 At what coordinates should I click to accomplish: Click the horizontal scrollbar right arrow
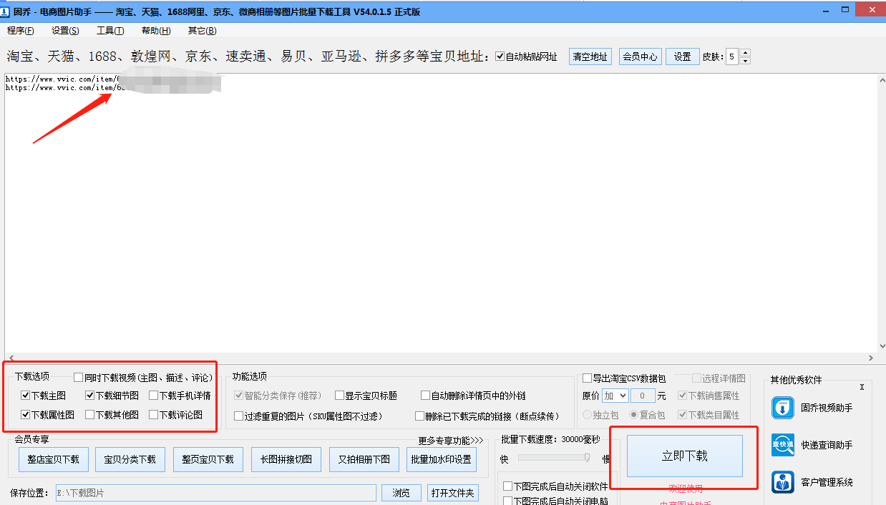pos(871,358)
